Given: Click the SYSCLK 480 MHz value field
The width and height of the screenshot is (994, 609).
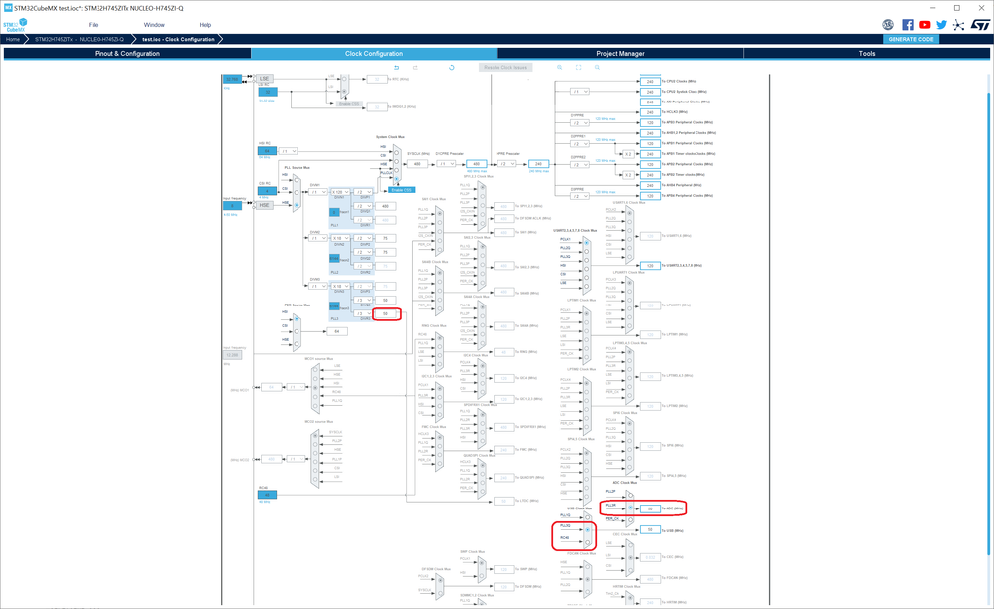Looking at the screenshot, I should (x=417, y=164).
